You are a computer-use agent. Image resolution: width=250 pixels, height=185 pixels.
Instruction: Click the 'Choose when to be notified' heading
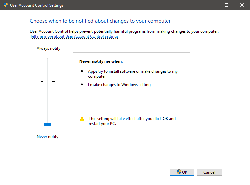[x=100, y=21]
